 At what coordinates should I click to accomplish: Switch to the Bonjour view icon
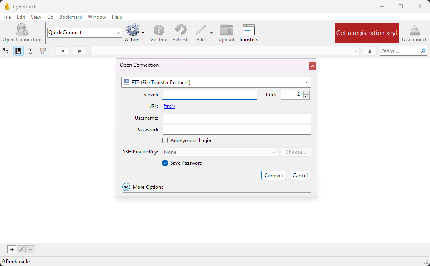43,51
